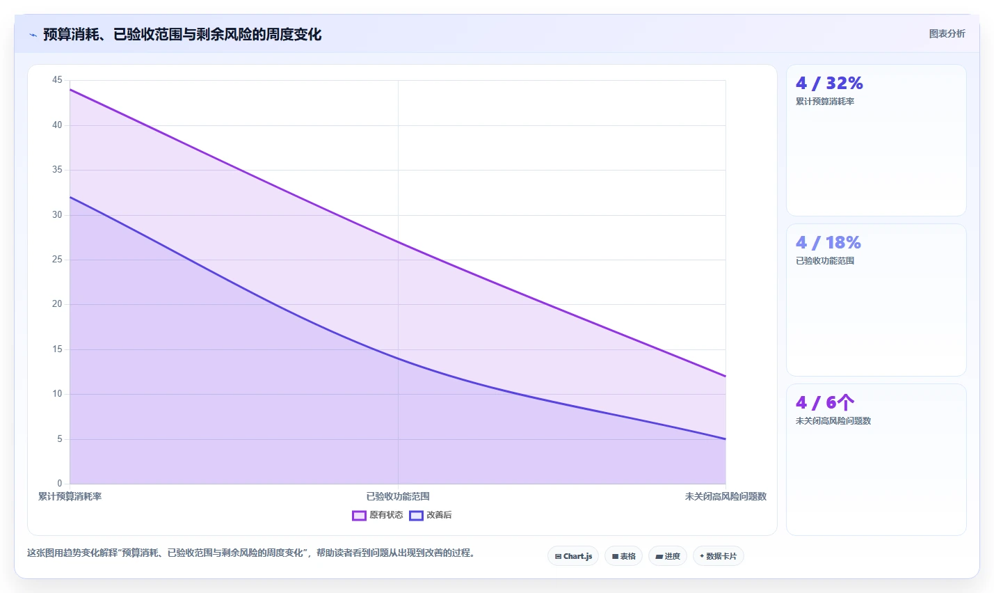Click the 进度 tag icon
The image size is (994, 593).
click(x=659, y=557)
